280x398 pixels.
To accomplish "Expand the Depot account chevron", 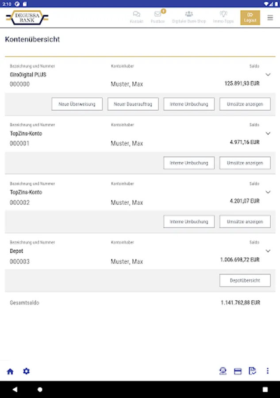I will coord(267,251).
